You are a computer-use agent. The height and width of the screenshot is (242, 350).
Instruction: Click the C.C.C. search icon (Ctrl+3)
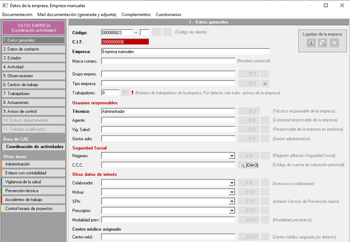tap(242, 165)
